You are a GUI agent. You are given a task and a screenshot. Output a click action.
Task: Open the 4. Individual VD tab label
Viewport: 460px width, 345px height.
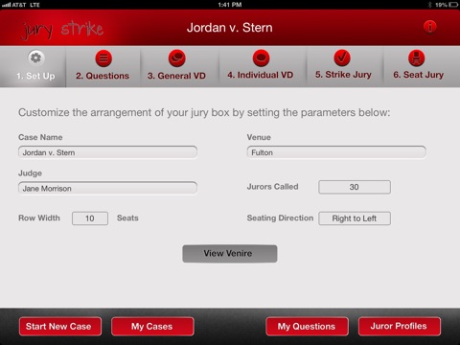click(261, 75)
